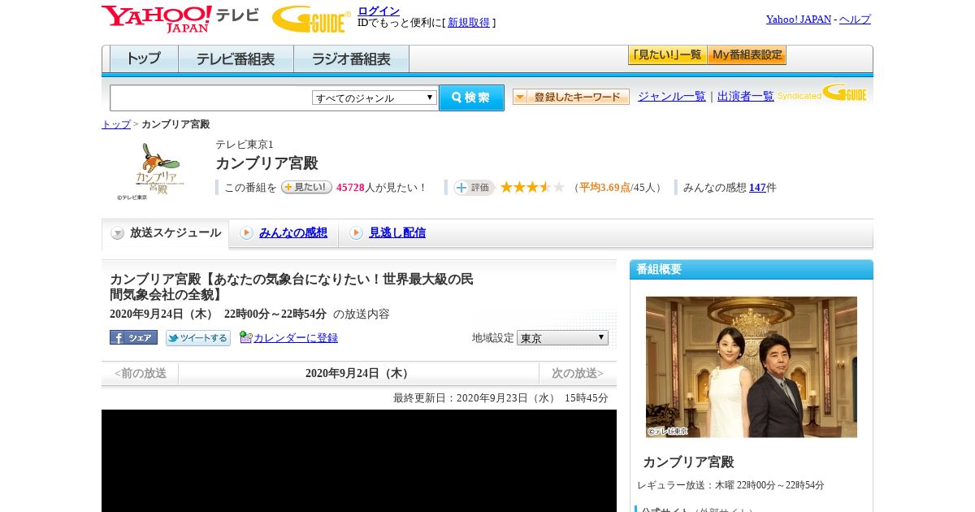This screenshot has height=512, width=975.
Task: Focus the program search input field
Action: [211, 98]
